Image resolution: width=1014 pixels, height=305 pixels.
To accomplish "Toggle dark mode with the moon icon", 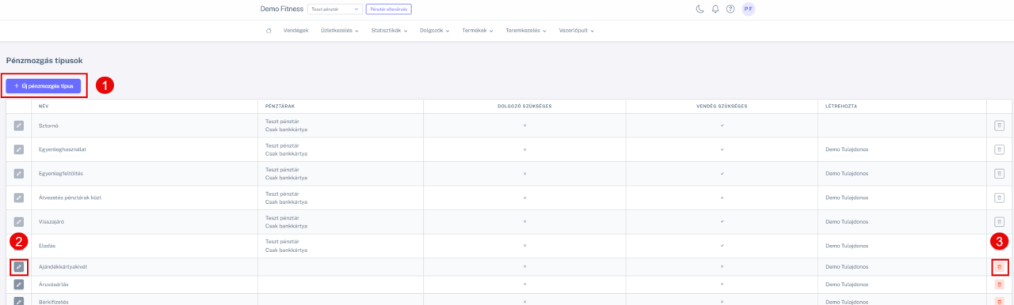I will click(700, 9).
